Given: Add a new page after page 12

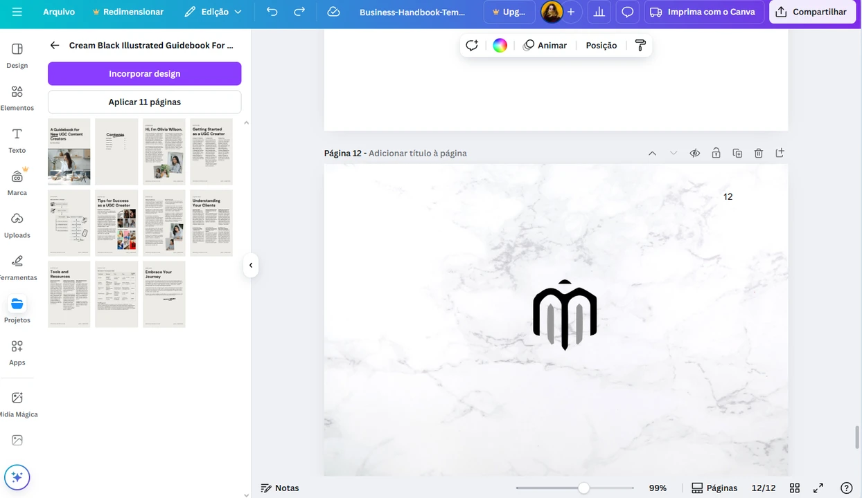Looking at the screenshot, I should tap(780, 153).
